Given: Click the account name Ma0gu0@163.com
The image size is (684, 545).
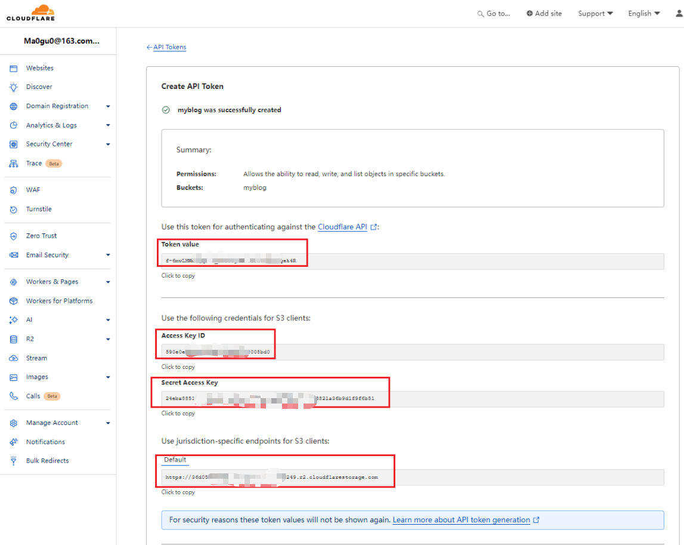Looking at the screenshot, I should pyautogui.click(x=61, y=41).
